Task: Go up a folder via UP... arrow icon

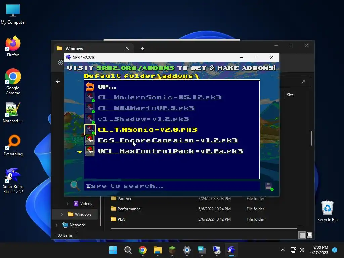Action: click(x=90, y=87)
